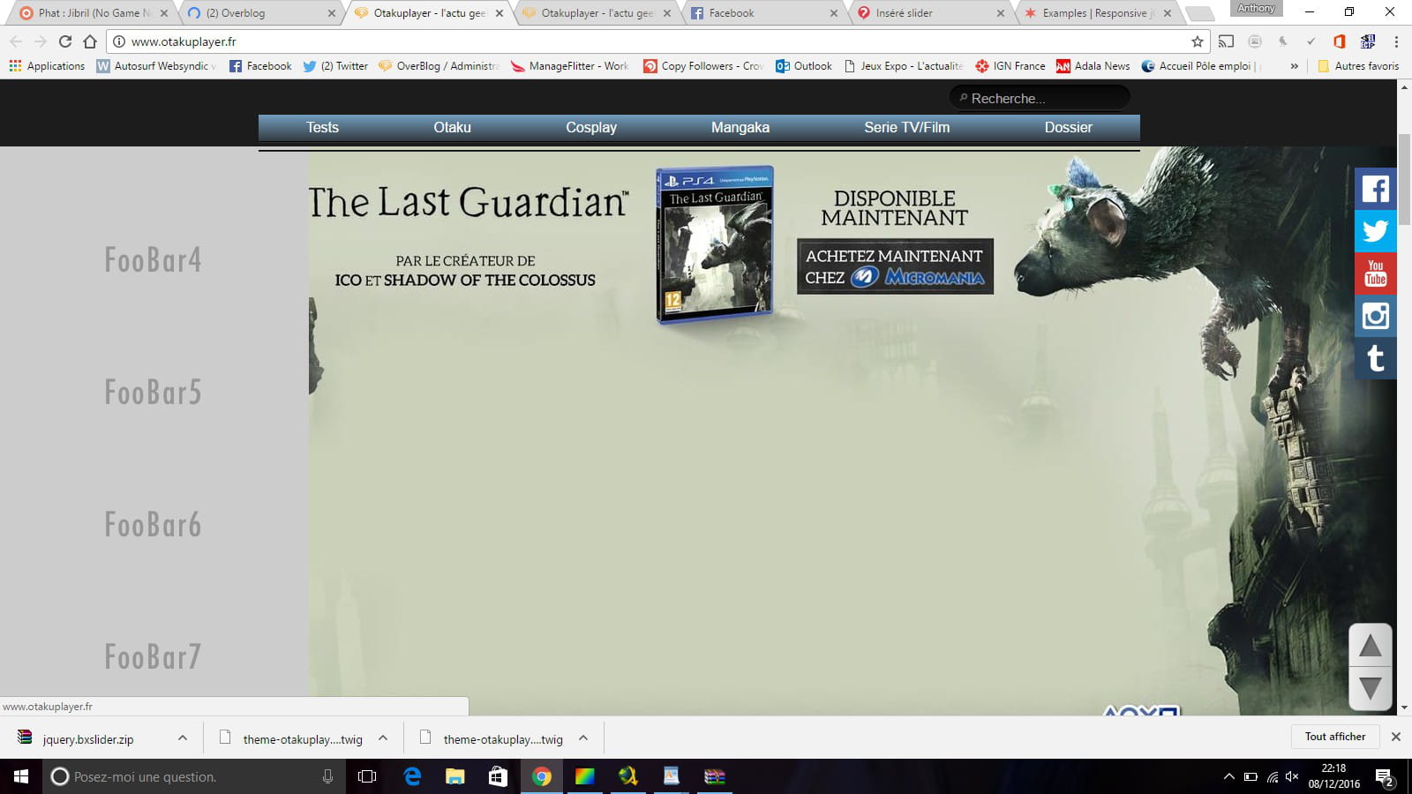Open the (2) Twitter bookmark
The height and width of the screenshot is (794, 1412).
tap(335, 66)
